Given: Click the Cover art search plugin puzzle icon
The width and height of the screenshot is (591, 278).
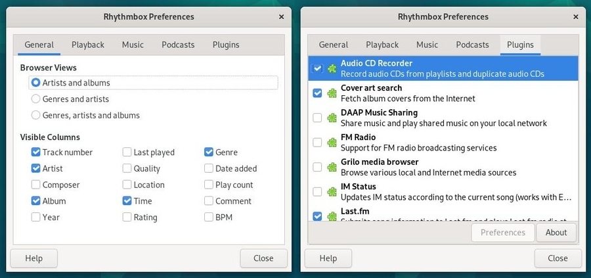Looking at the screenshot, I should click(x=332, y=93).
